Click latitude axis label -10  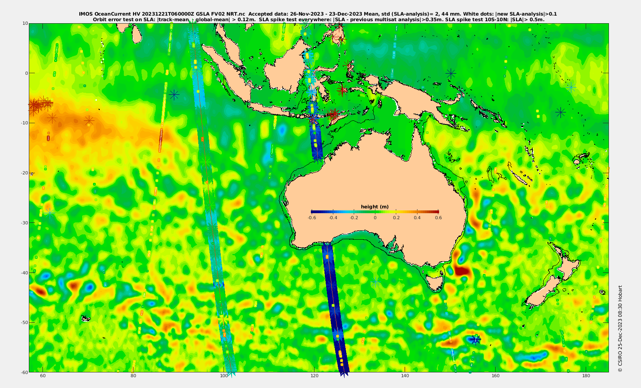pos(24,123)
